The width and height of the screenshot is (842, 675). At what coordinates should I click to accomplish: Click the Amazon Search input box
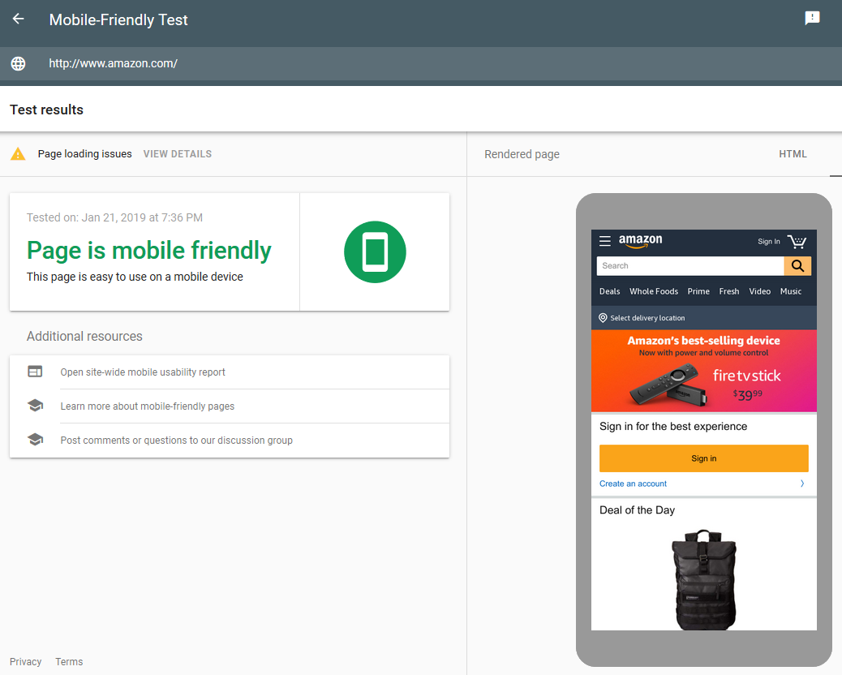coord(690,266)
